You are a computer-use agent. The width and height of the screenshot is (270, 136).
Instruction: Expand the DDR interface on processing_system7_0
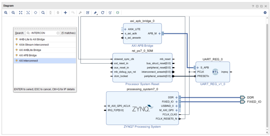pos(176,97)
